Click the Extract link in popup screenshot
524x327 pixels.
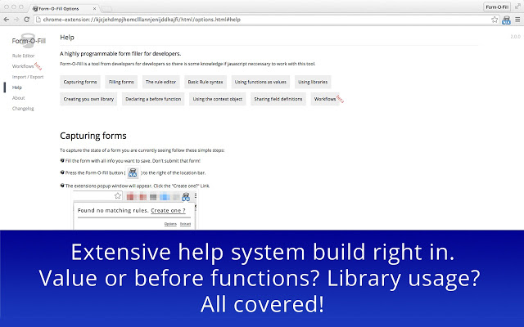tap(186, 224)
